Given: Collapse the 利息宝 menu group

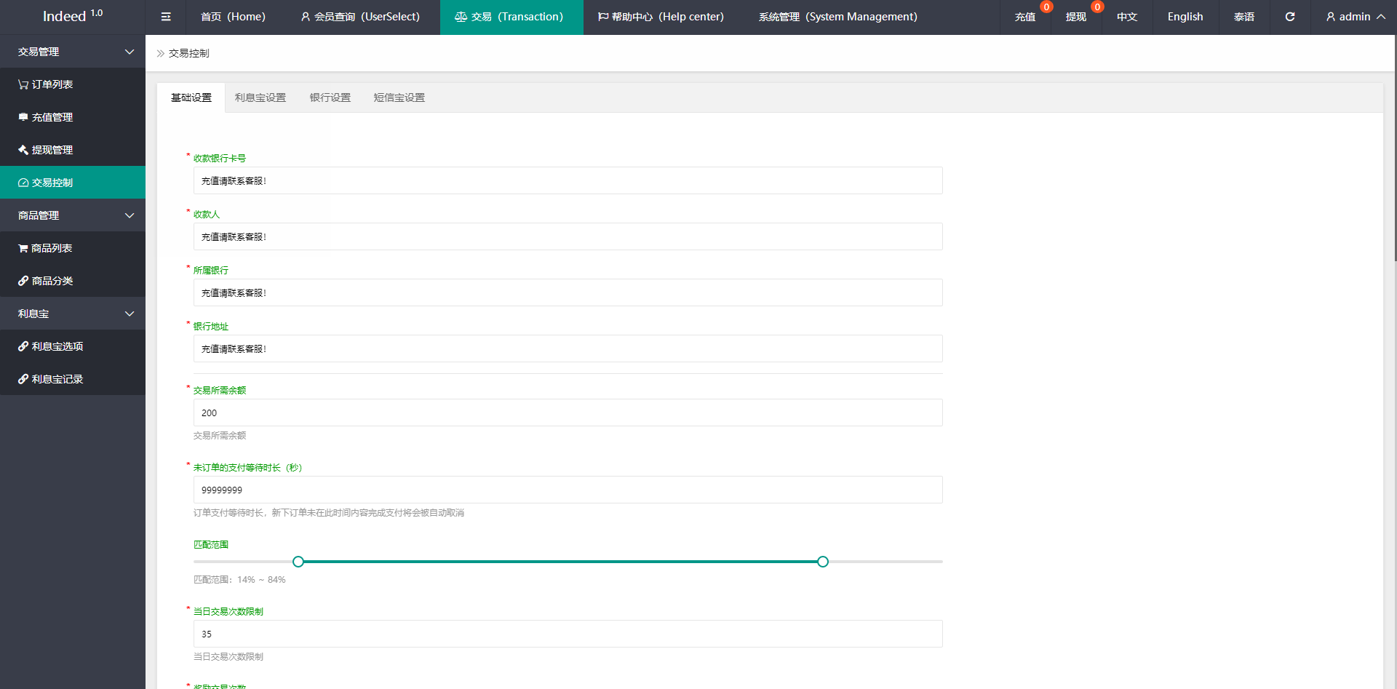Looking at the screenshot, I should 73,314.
